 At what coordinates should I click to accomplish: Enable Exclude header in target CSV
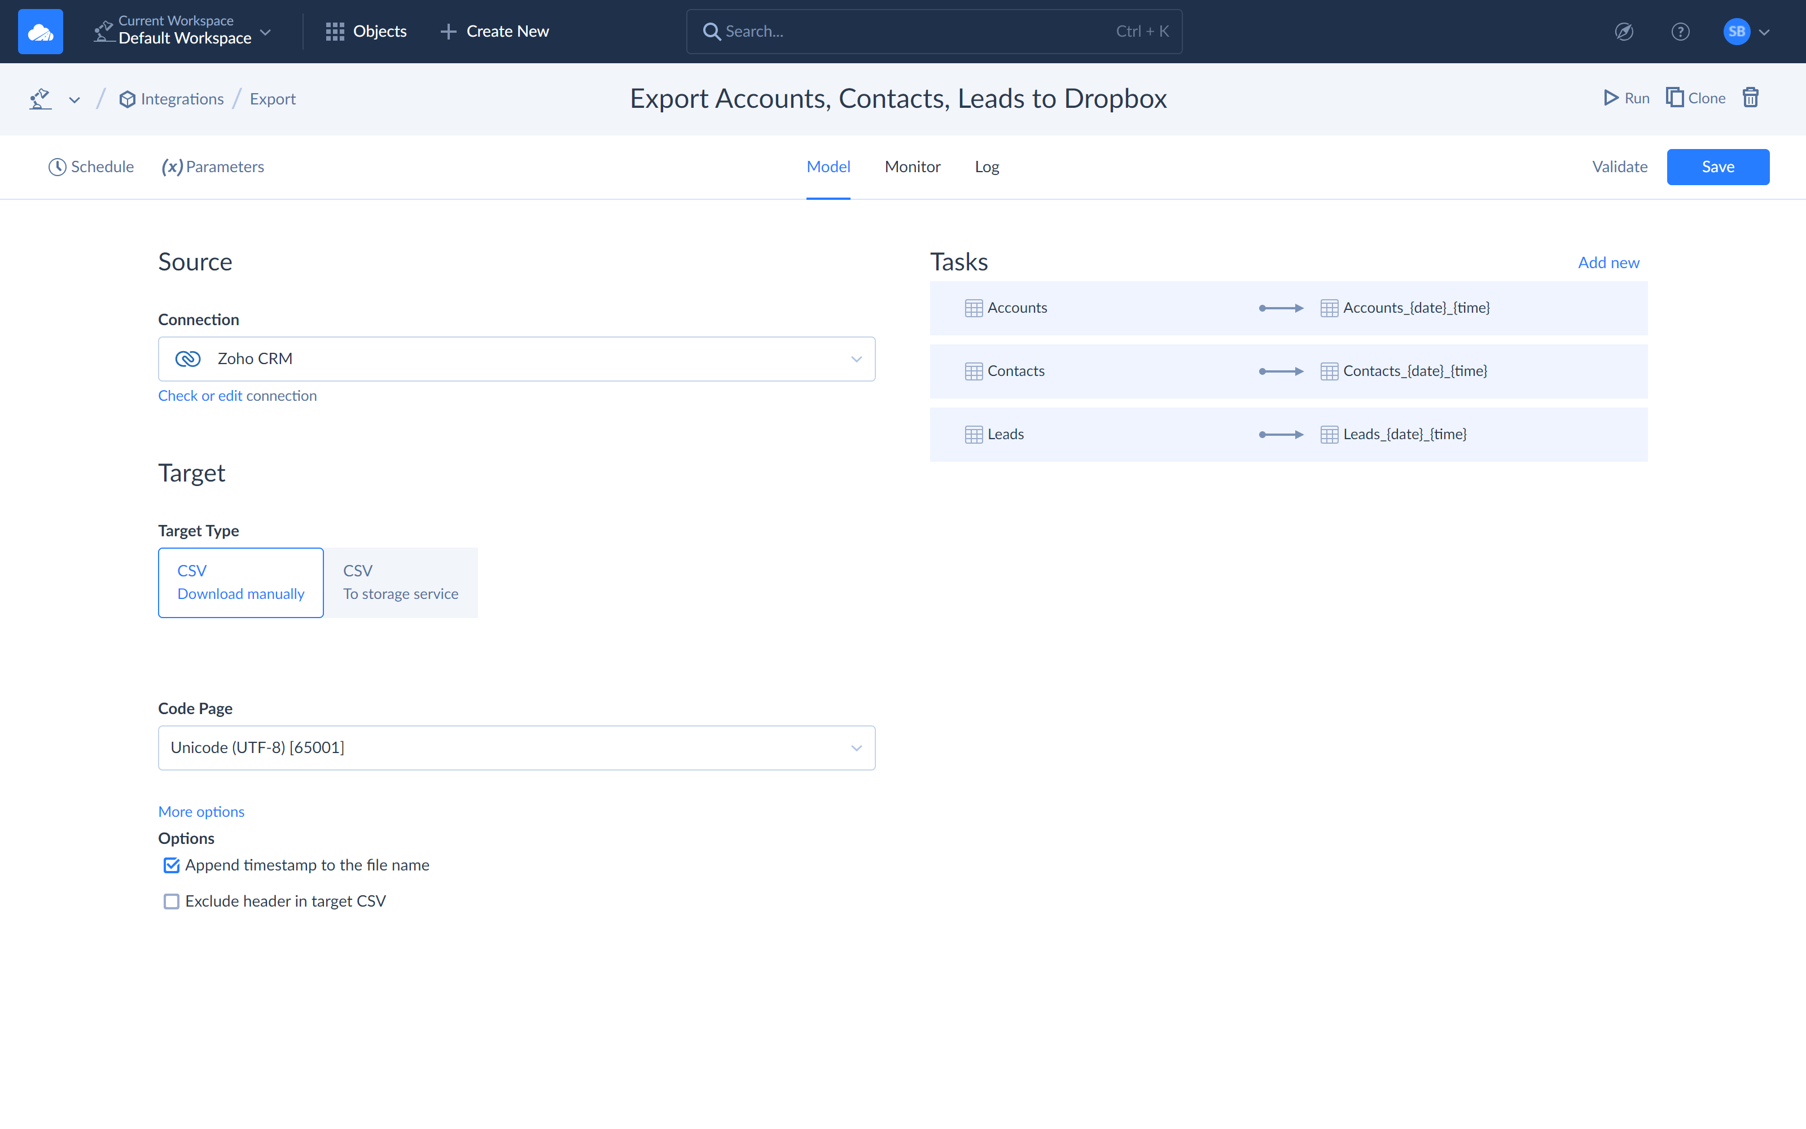click(171, 902)
